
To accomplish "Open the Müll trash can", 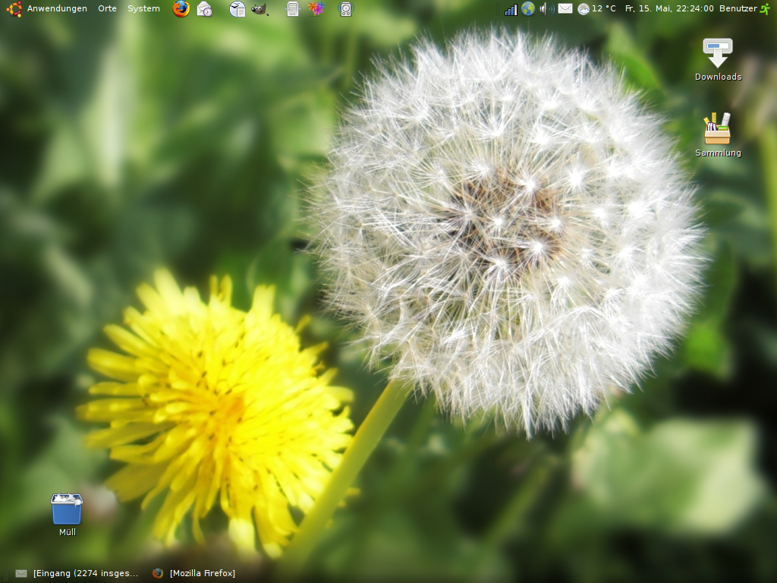I will 66,510.
